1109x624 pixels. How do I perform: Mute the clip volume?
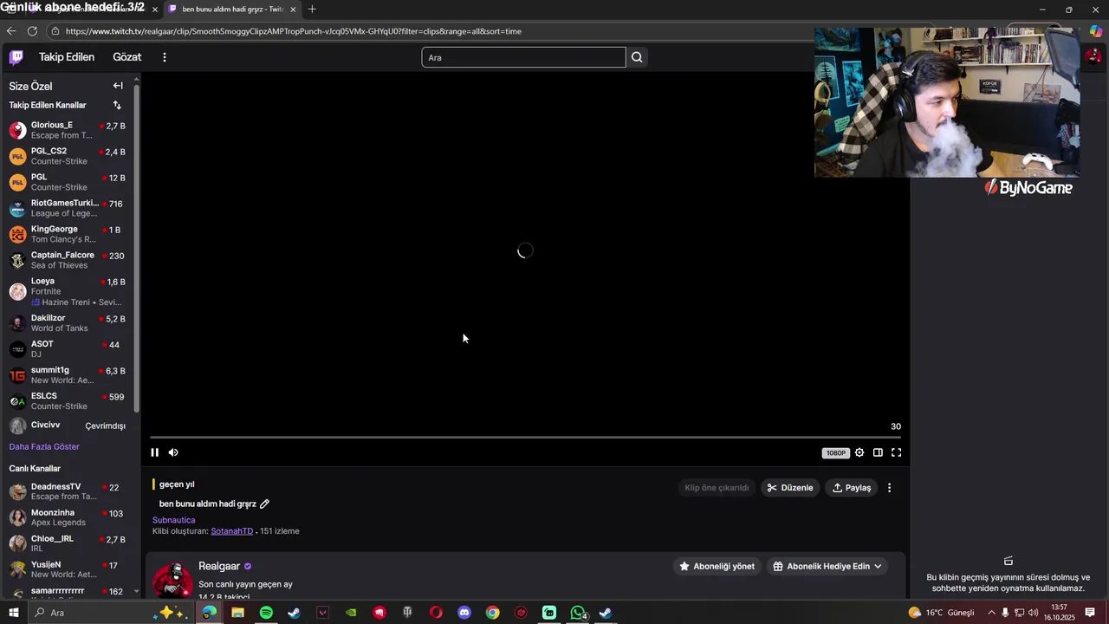click(173, 452)
